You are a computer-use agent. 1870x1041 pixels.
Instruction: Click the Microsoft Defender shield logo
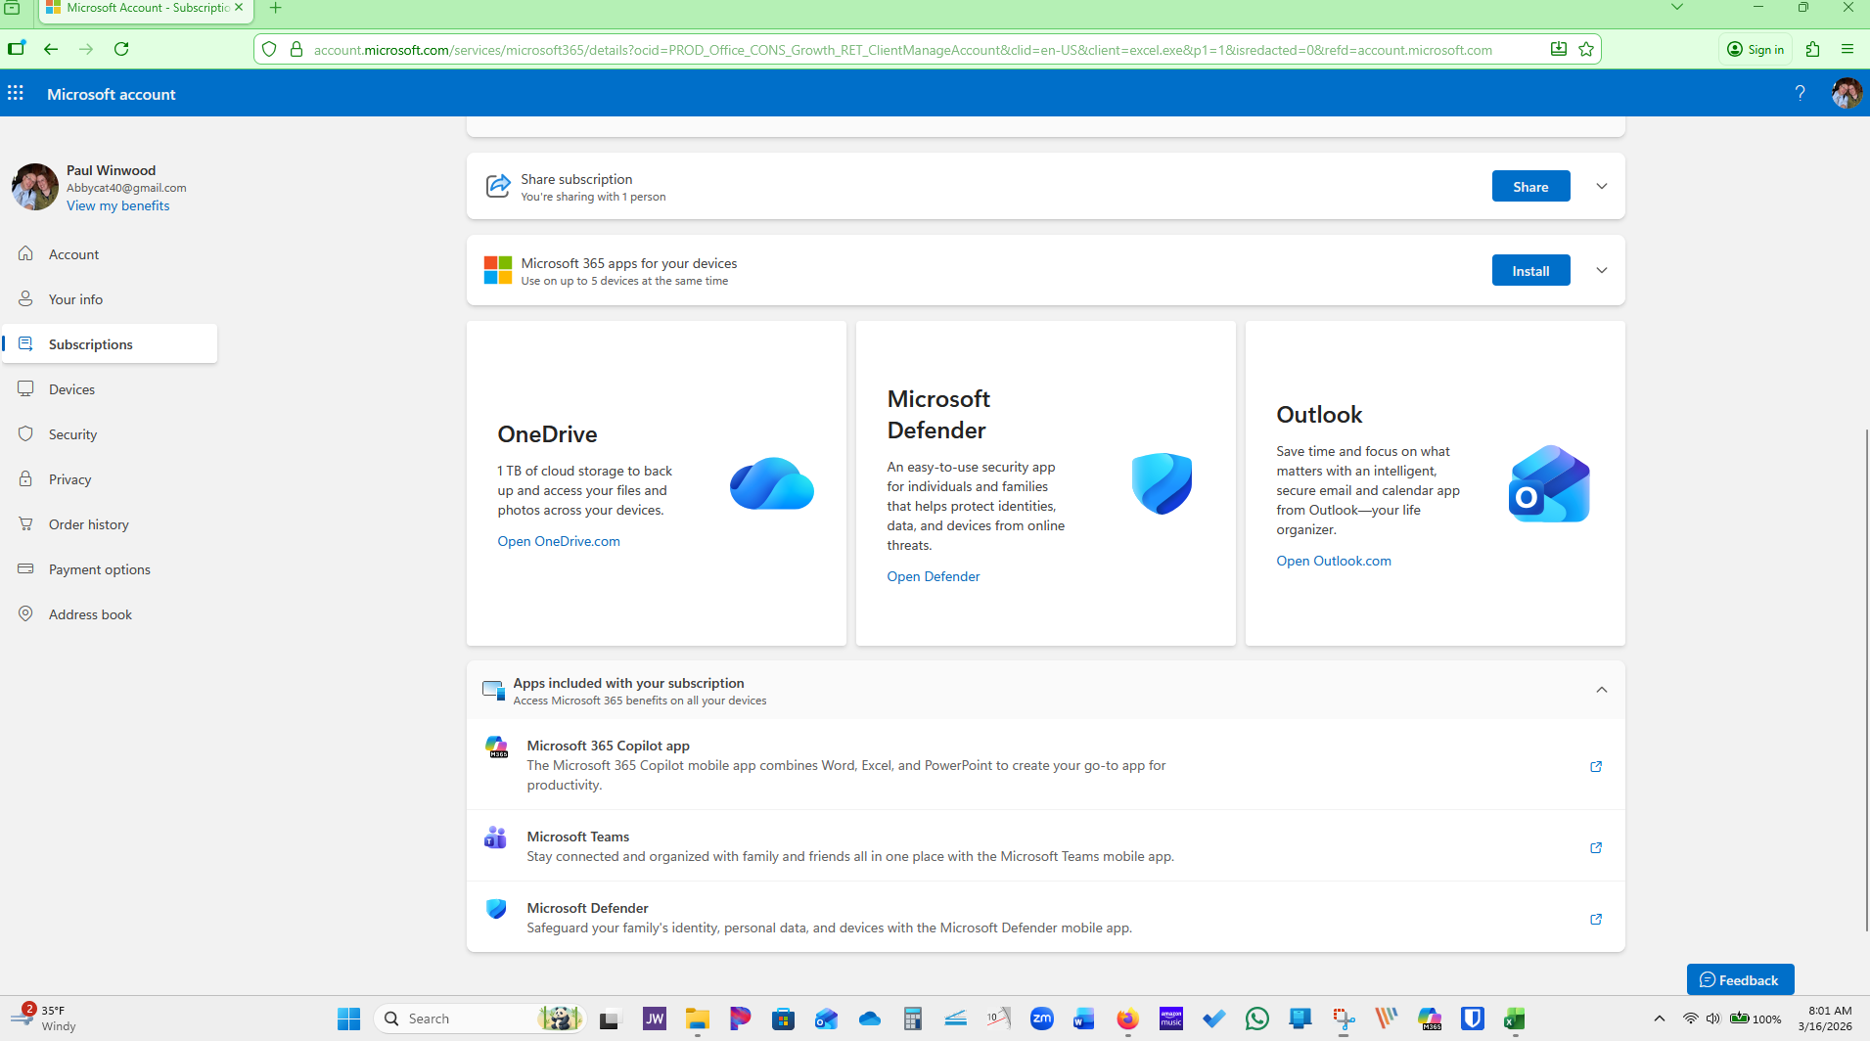[x=1162, y=483]
